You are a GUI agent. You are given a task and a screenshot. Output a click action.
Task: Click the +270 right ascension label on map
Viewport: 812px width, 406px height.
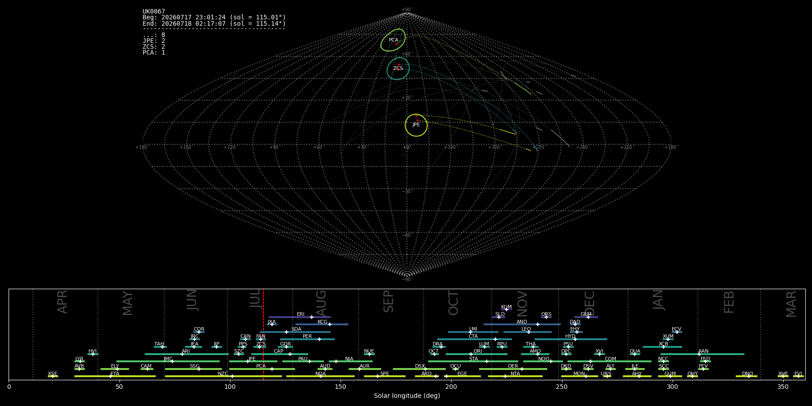coord(538,148)
